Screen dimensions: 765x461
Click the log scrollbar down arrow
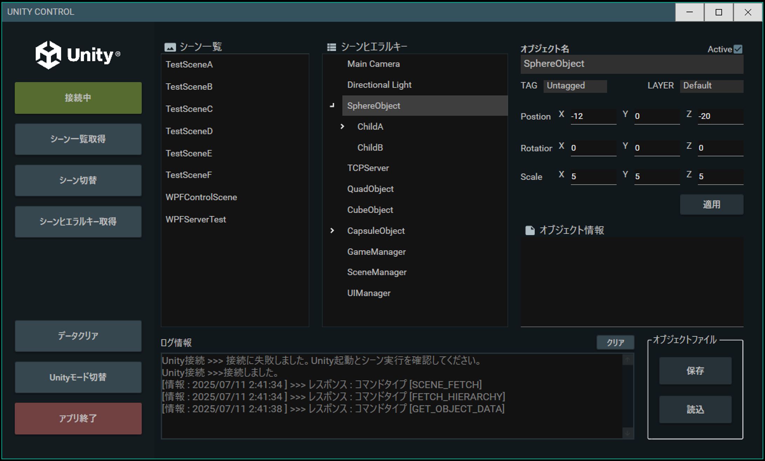[x=627, y=433]
